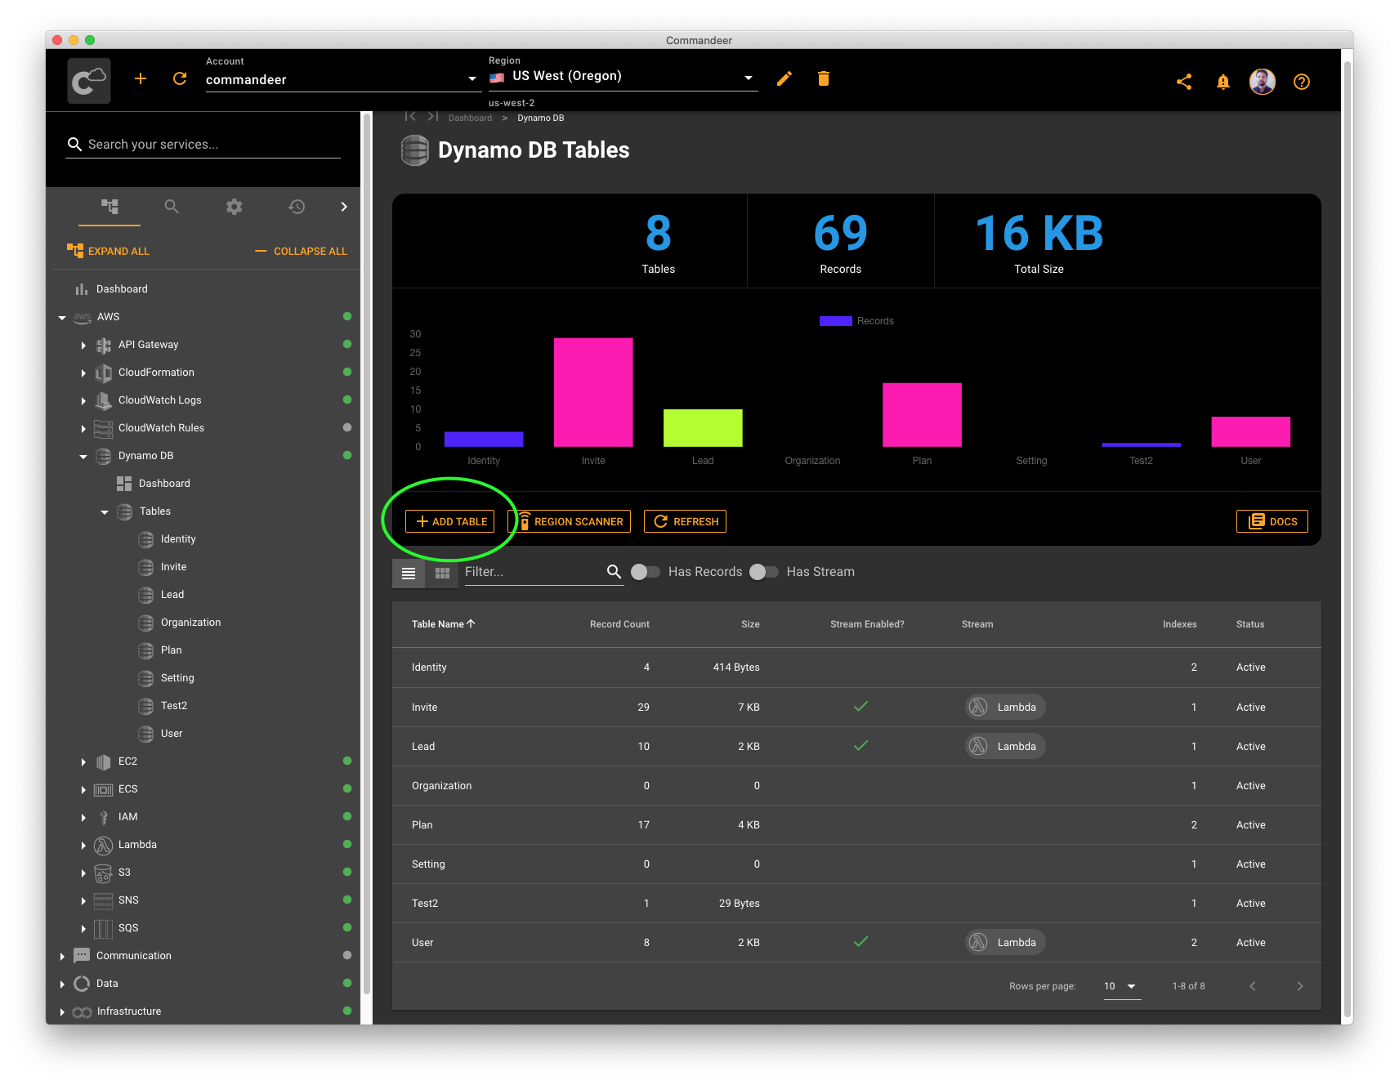Screen dimensions: 1399x1085
Task: Click COLLAPSE ALL in sidebar
Action: pos(301,251)
